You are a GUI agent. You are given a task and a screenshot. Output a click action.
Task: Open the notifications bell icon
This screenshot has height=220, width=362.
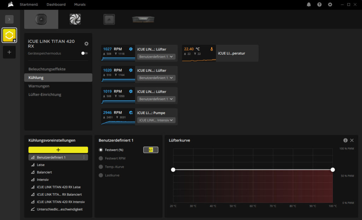pos(309,5)
